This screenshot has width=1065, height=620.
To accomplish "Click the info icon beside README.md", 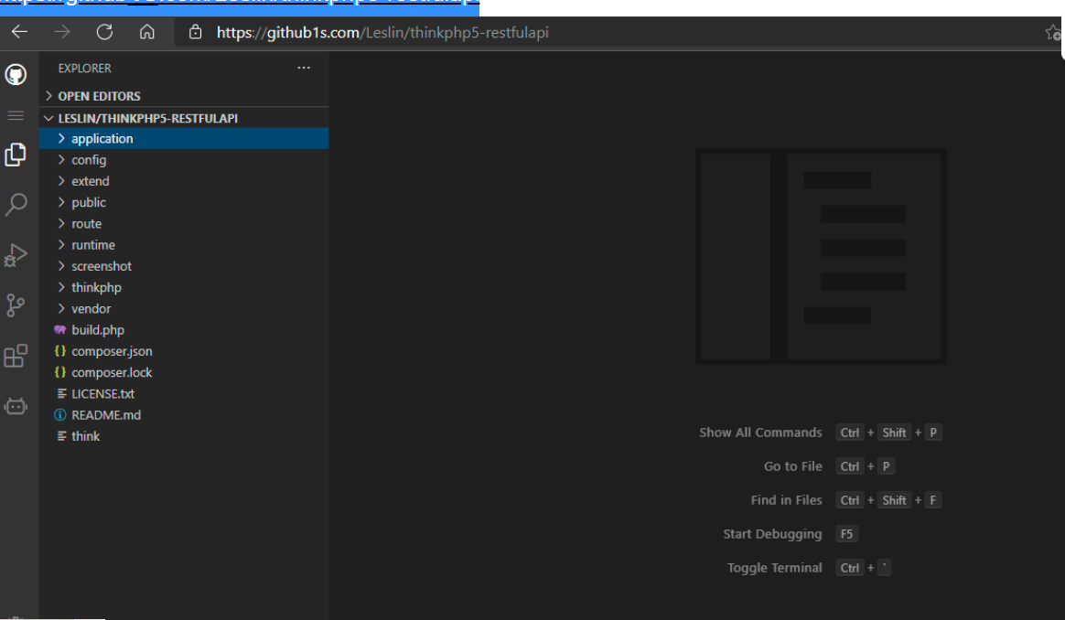I will click(59, 415).
